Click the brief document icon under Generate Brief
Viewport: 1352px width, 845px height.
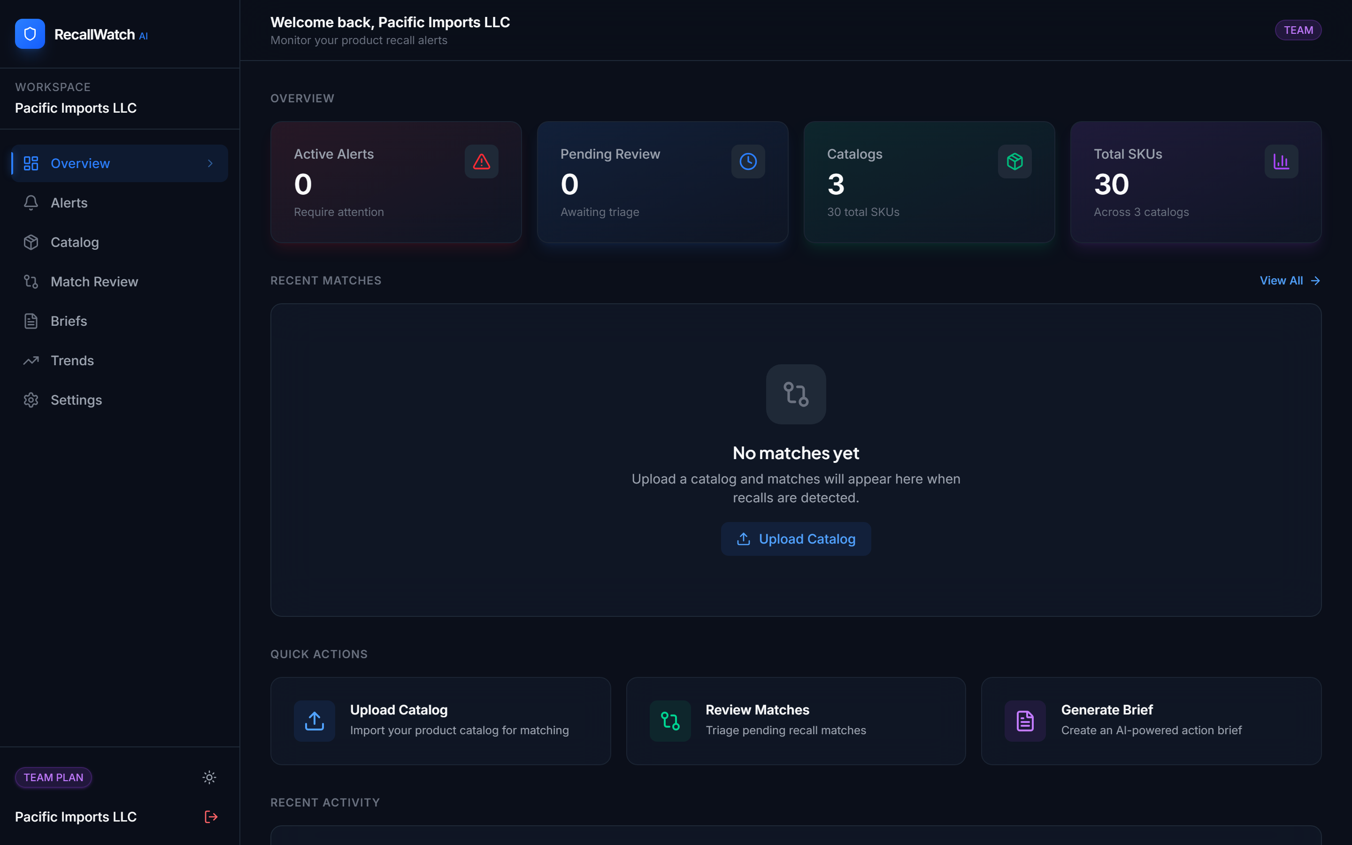click(1025, 721)
